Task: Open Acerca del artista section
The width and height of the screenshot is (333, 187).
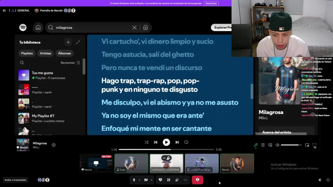Action: point(277,132)
